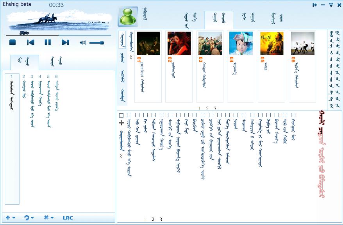Click the dock-to-left arrow icon in title bar
This screenshot has width=343, height=225.
click(x=314, y=5)
